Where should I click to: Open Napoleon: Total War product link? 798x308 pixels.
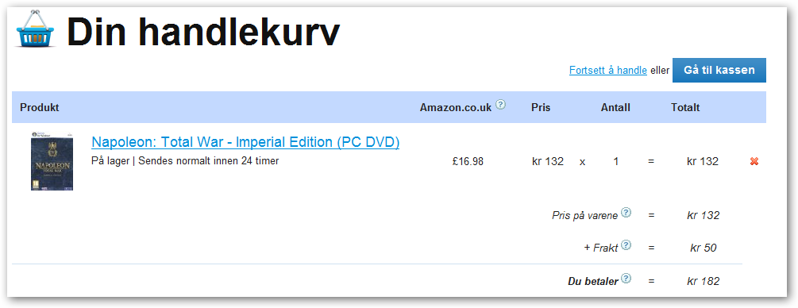pos(245,143)
